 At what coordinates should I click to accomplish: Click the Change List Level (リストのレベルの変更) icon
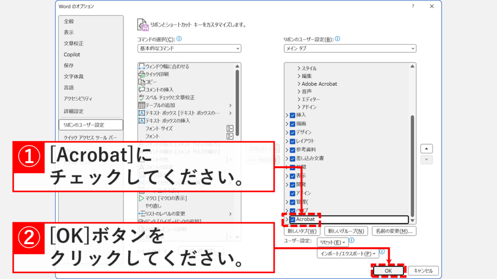(x=141, y=214)
